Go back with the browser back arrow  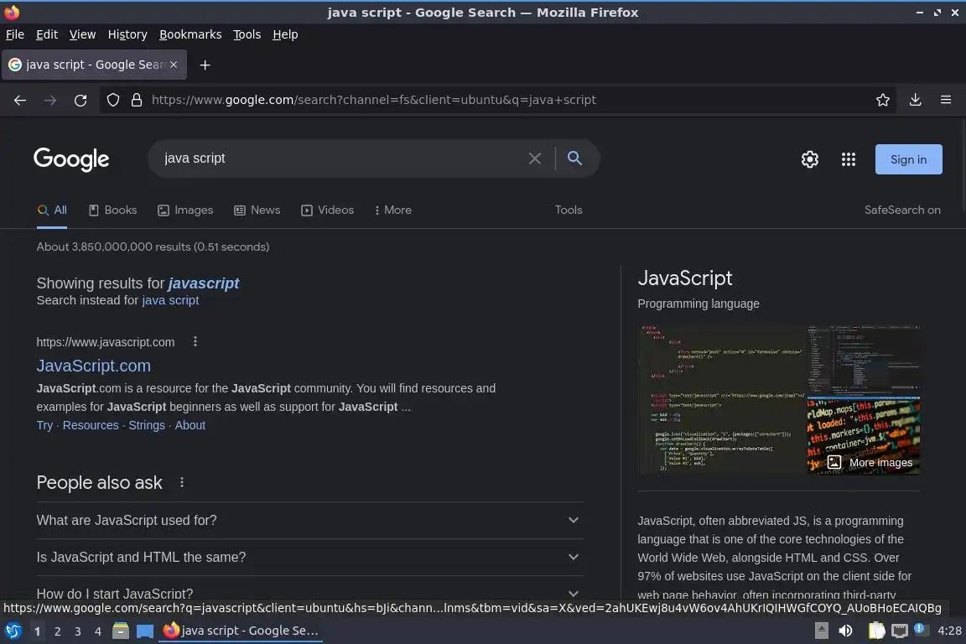point(20,100)
